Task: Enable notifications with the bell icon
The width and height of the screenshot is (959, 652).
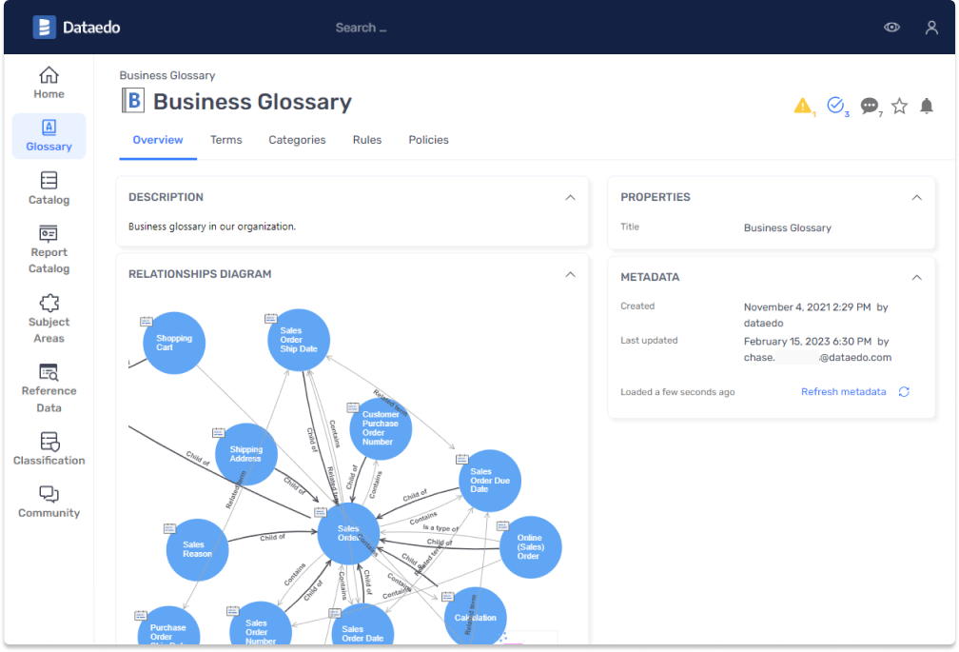Action: tap(927, 107)
